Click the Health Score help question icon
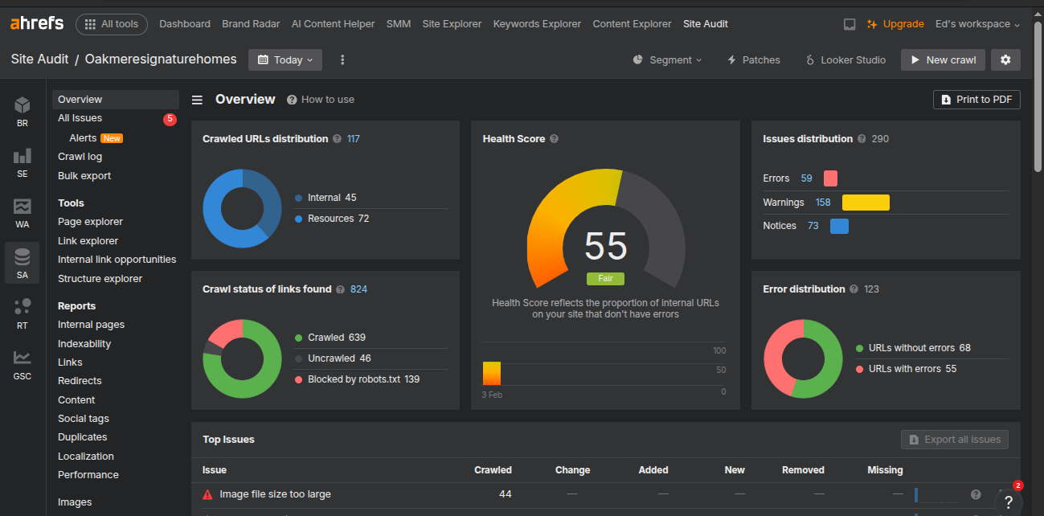 (554, 139)
